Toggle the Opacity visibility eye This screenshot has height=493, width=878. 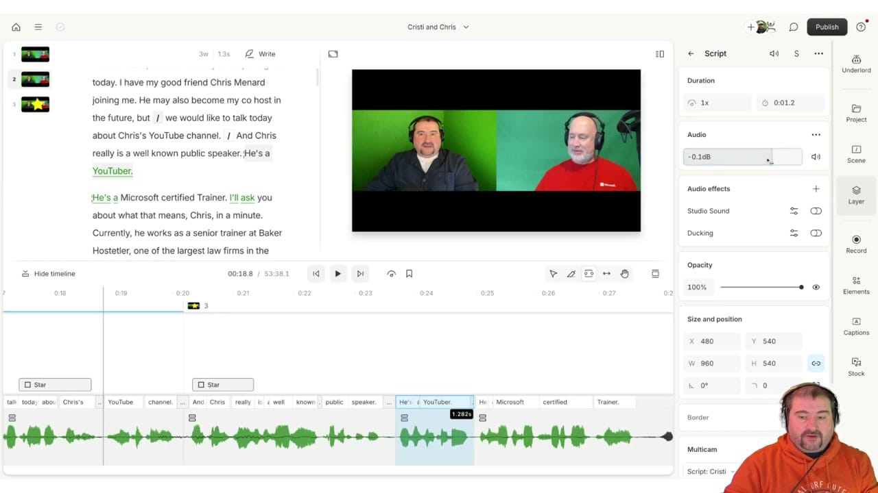point(816,287)
